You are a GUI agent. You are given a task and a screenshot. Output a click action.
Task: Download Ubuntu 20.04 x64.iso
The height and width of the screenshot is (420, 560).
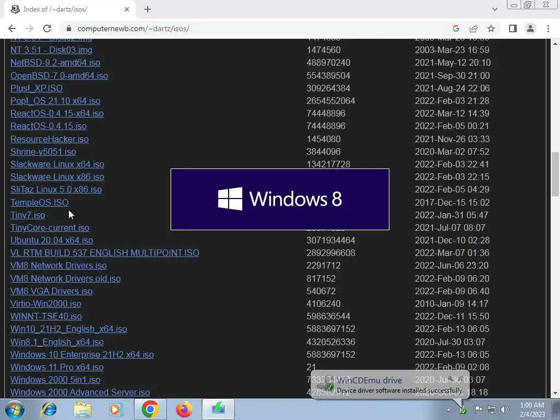[x=51, y=240]
